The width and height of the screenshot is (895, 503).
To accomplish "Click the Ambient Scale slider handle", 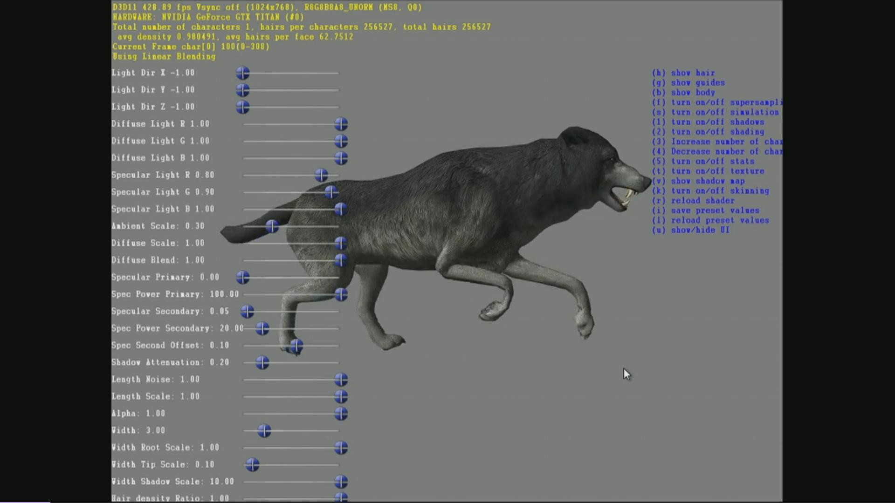I will 272,226.
